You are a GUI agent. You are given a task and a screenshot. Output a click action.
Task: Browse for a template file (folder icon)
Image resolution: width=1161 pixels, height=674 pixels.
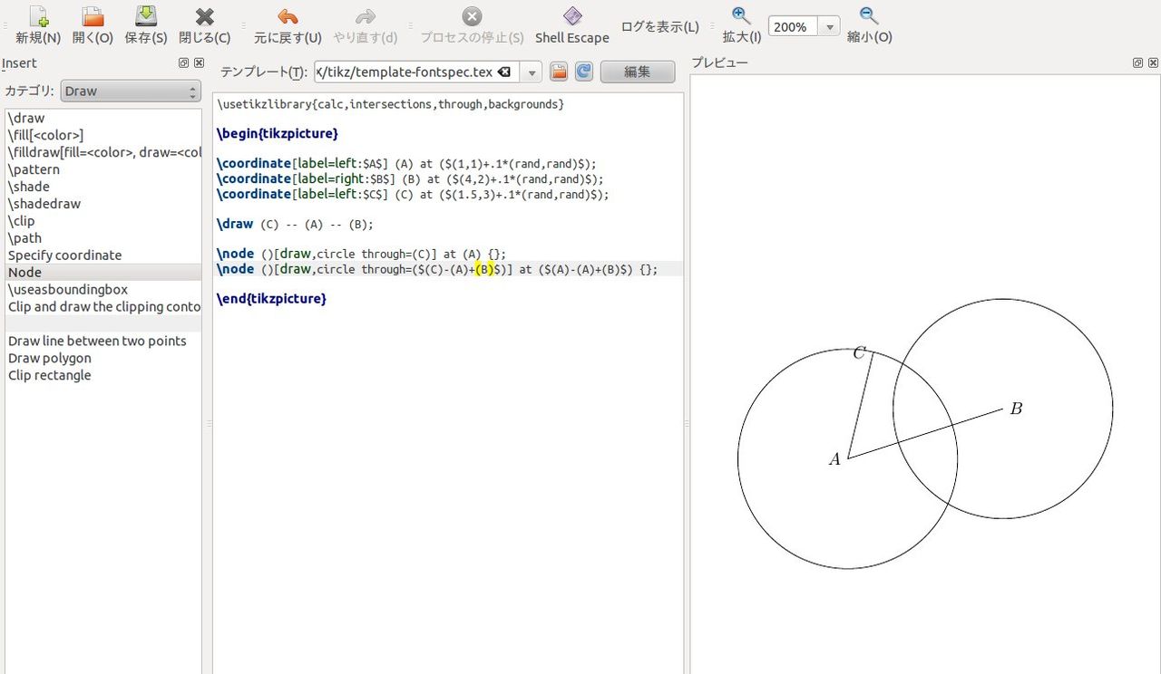pos(559,72)
